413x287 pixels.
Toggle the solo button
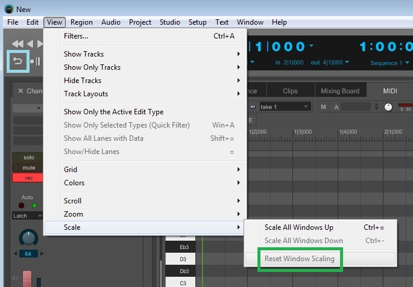pyautogui.click(x=27, y=158)
